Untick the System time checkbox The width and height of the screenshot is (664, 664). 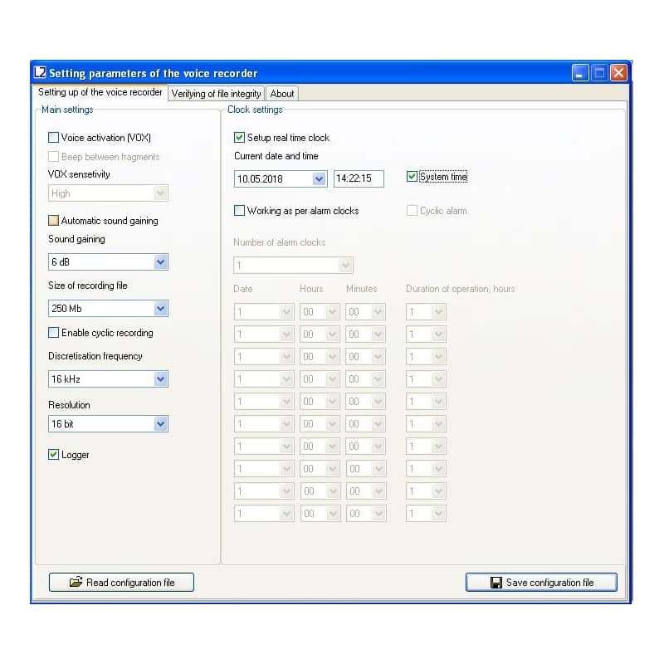point(413,177)
